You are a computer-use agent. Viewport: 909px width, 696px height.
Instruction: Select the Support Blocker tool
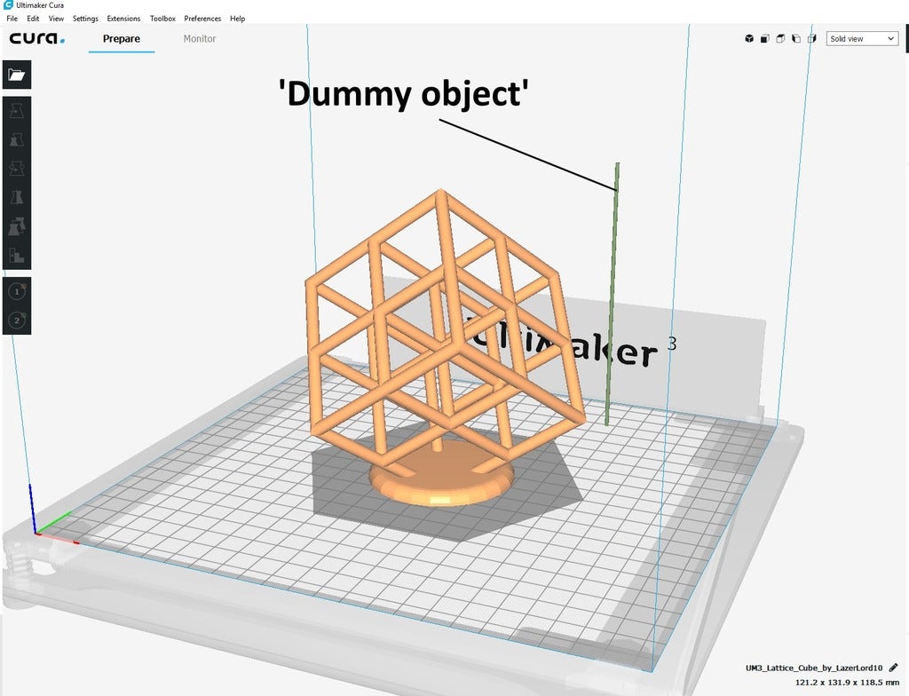point(17,256)
